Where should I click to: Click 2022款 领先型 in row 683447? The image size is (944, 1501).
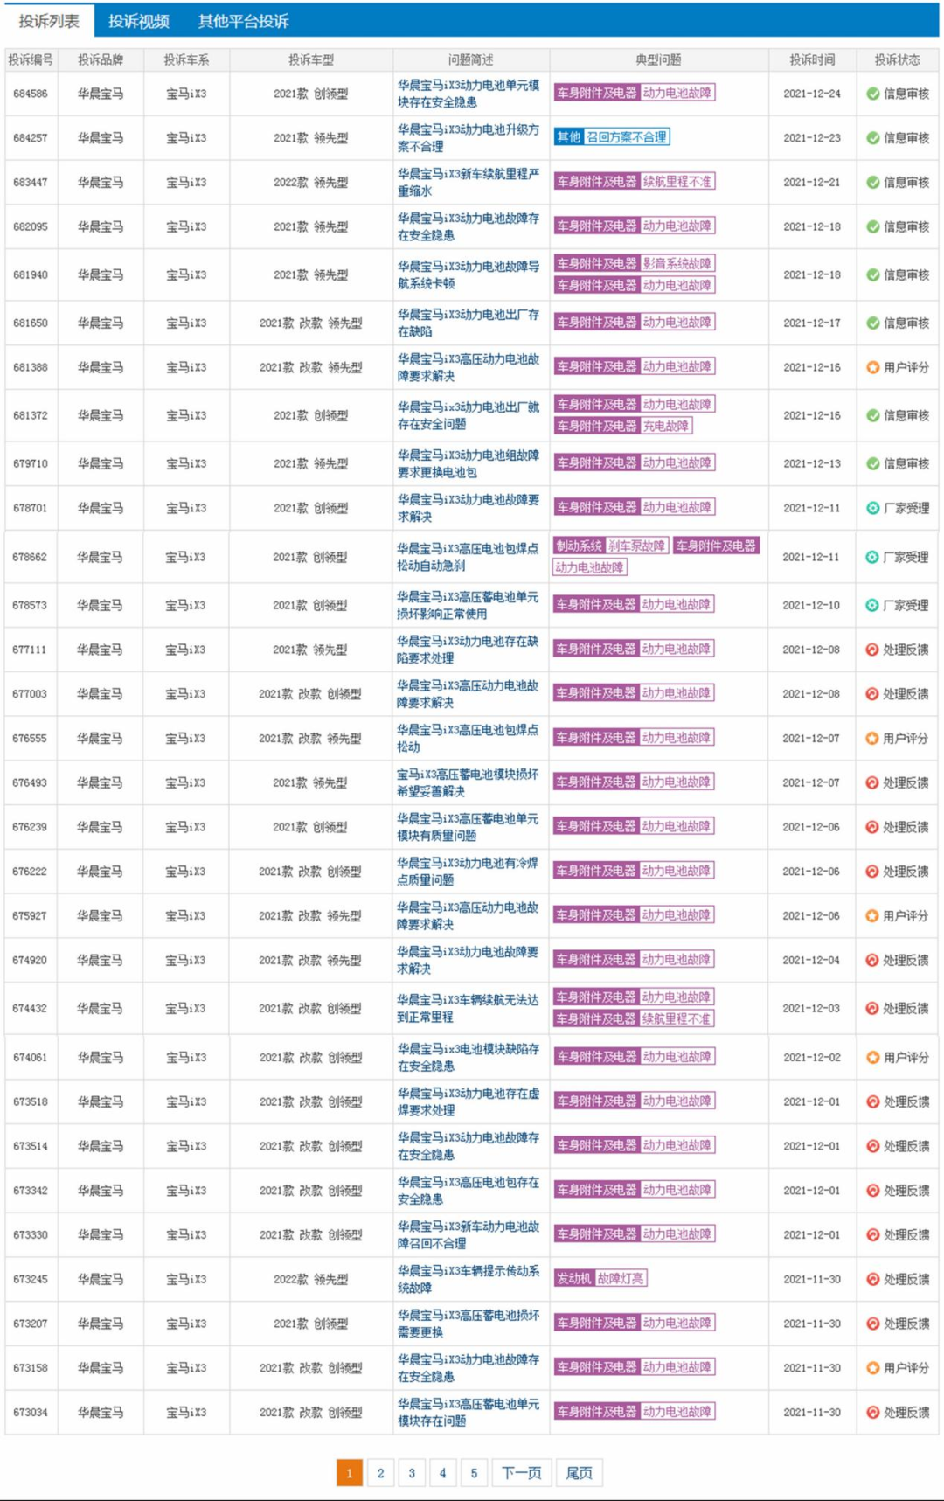click(310, 183)
